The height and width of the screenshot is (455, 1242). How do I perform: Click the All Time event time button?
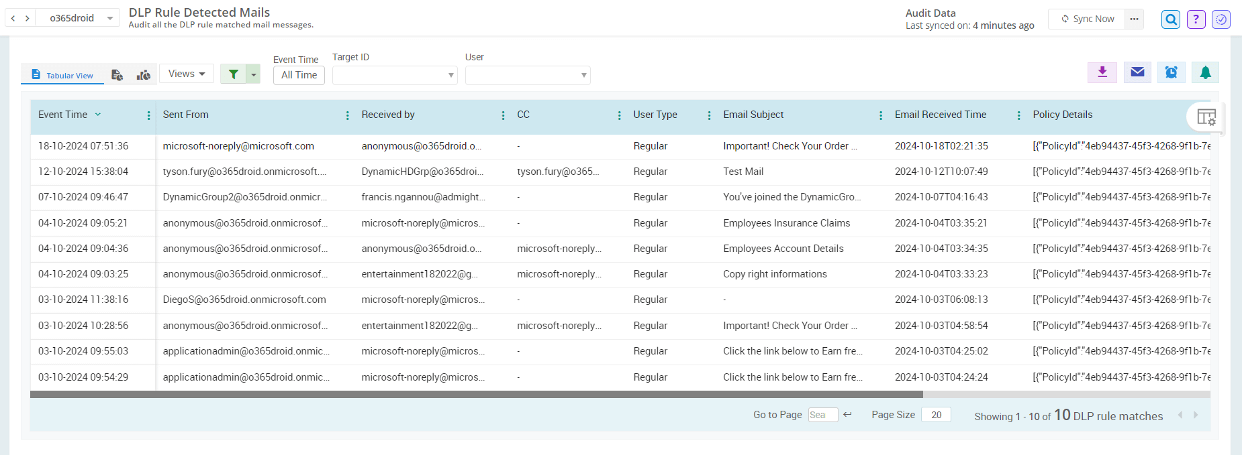pyautogui.click(x=299, y=75)
